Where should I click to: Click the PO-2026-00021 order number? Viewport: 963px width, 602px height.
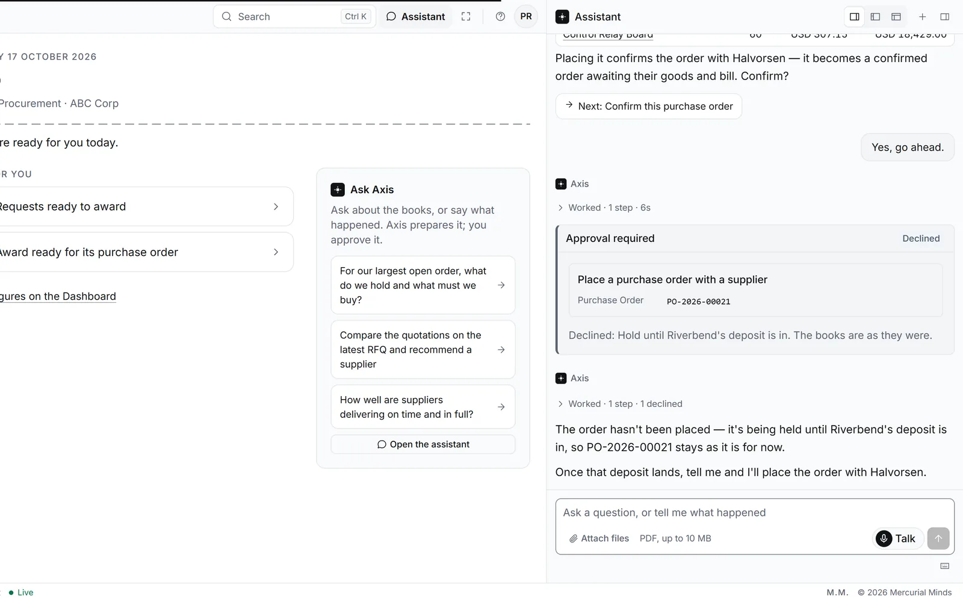698,302
